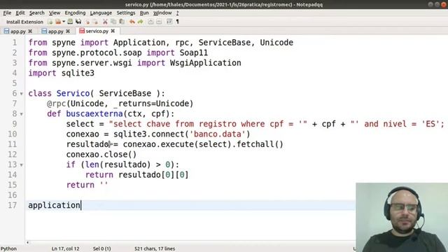Click the Python language status bar entry

click(x=8, y=248)
